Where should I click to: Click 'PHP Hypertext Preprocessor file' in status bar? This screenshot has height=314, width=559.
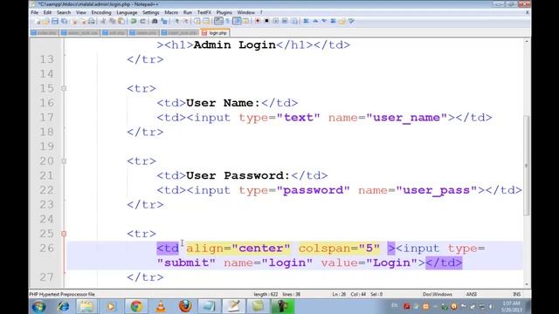click(x=62, y=295)
